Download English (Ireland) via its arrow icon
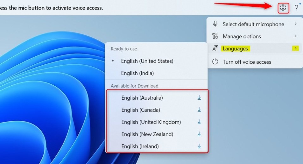303x164 pixels. (x=199, y=146)
